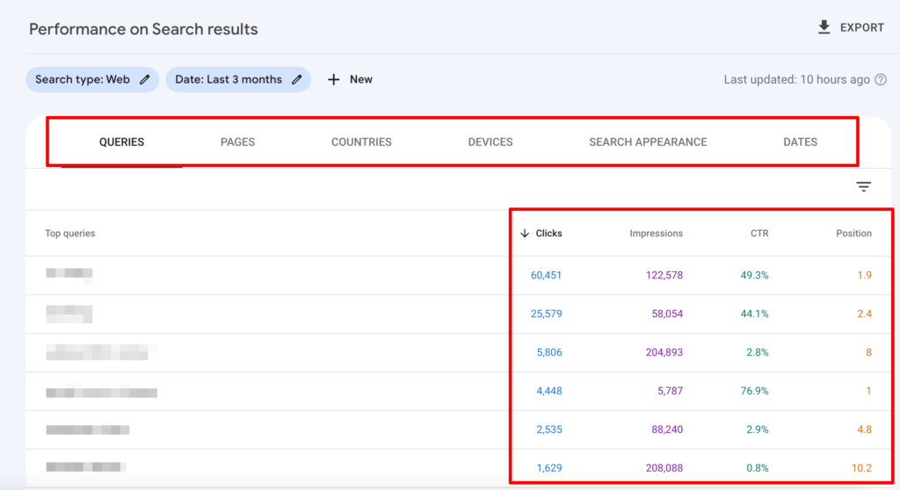Open blurred query in 1,629 clicks row
The image size is (900, 490).
click(x=85, y=467)
